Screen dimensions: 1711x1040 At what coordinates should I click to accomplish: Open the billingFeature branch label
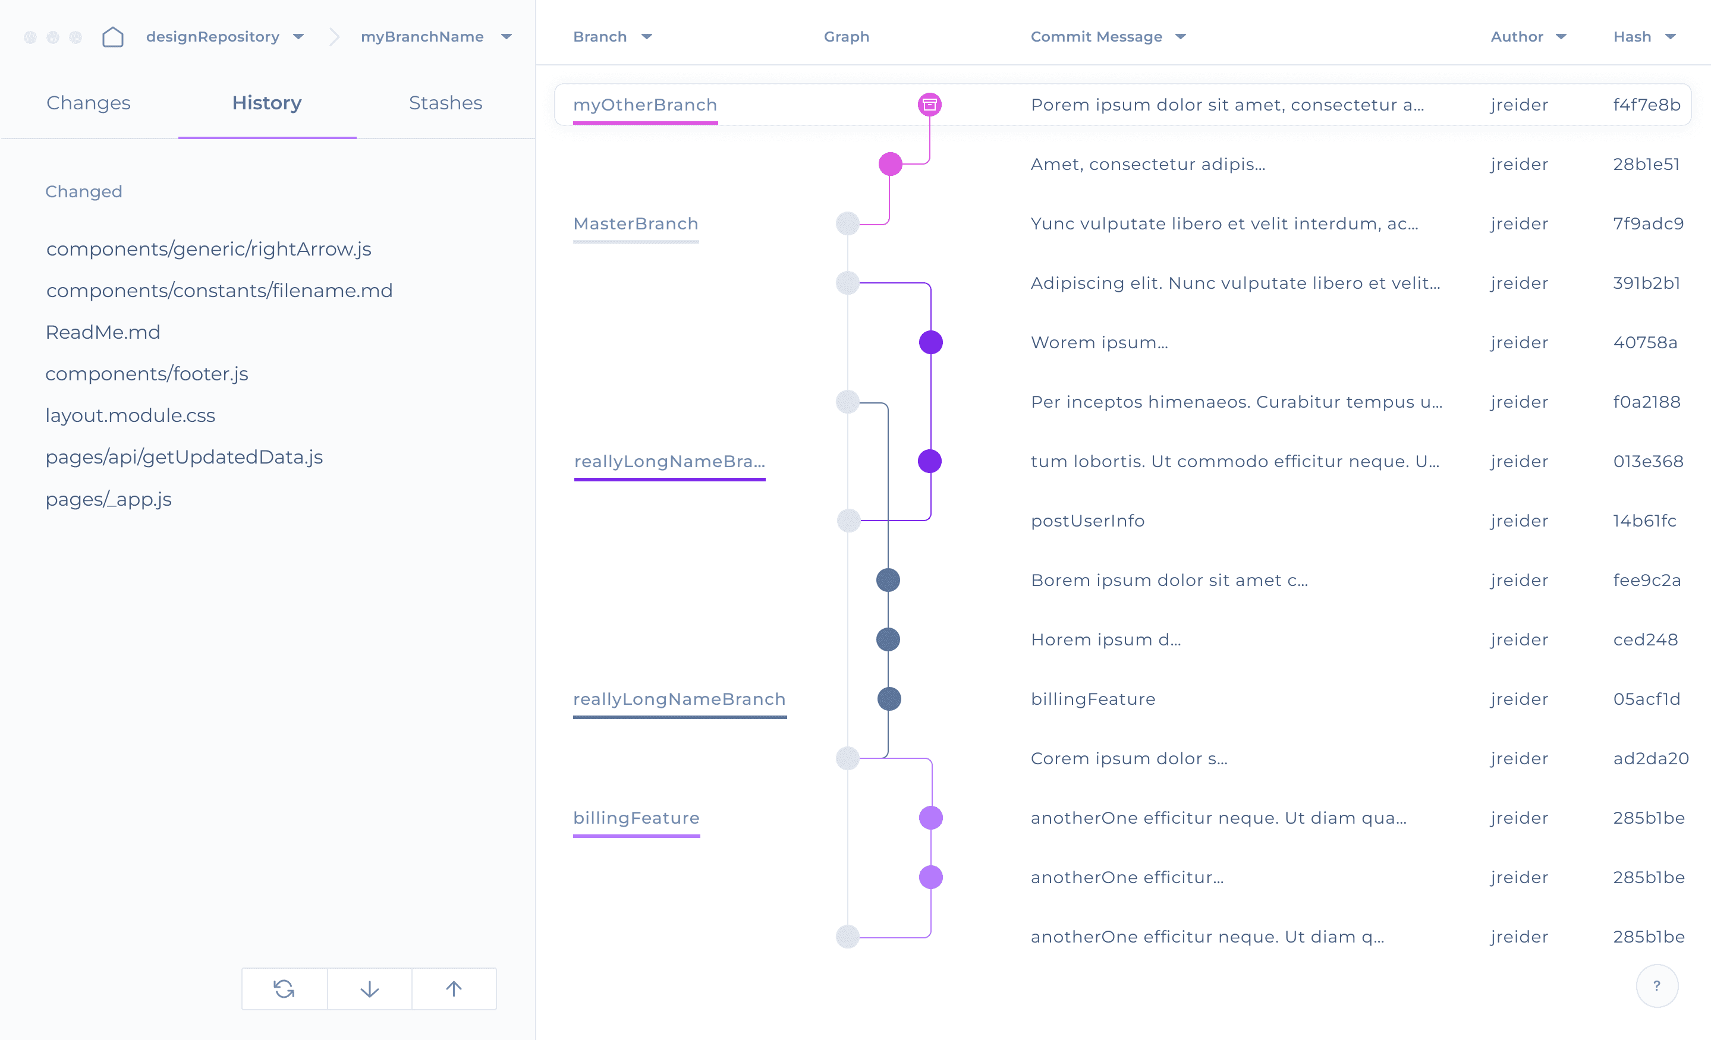[x=636, y=818]
